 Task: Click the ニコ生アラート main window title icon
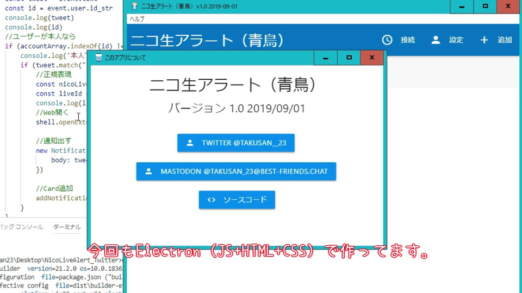(134, 6)
